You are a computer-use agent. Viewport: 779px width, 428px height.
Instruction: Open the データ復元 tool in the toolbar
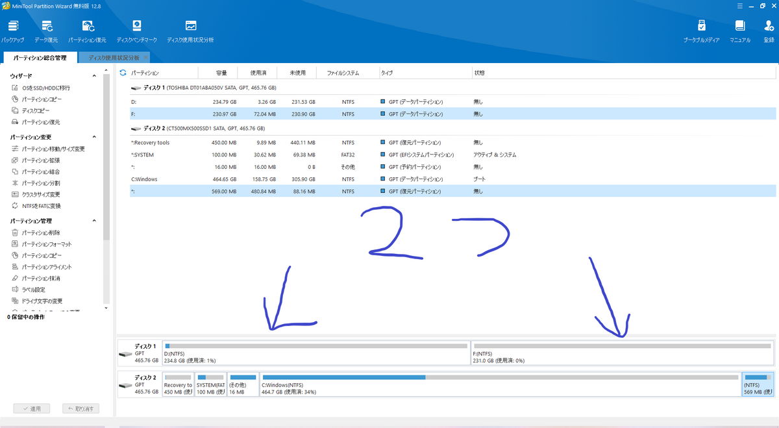(47, 32)
